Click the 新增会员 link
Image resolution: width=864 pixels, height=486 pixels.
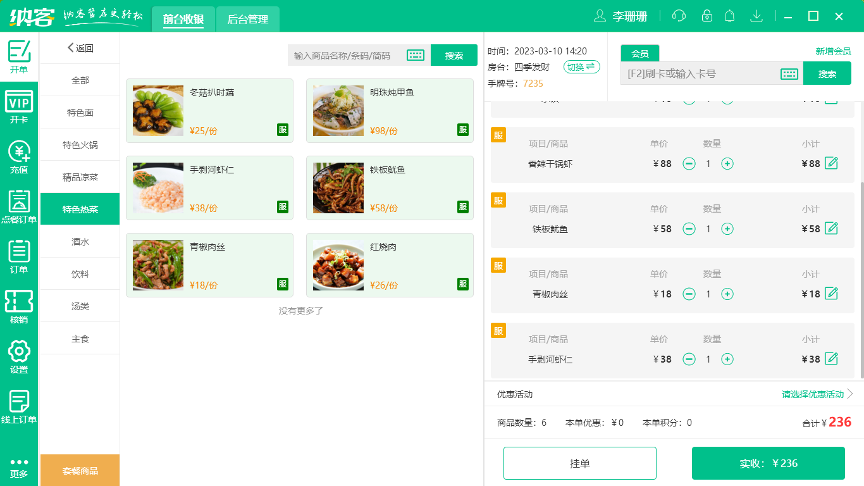[x=834, y=51]
